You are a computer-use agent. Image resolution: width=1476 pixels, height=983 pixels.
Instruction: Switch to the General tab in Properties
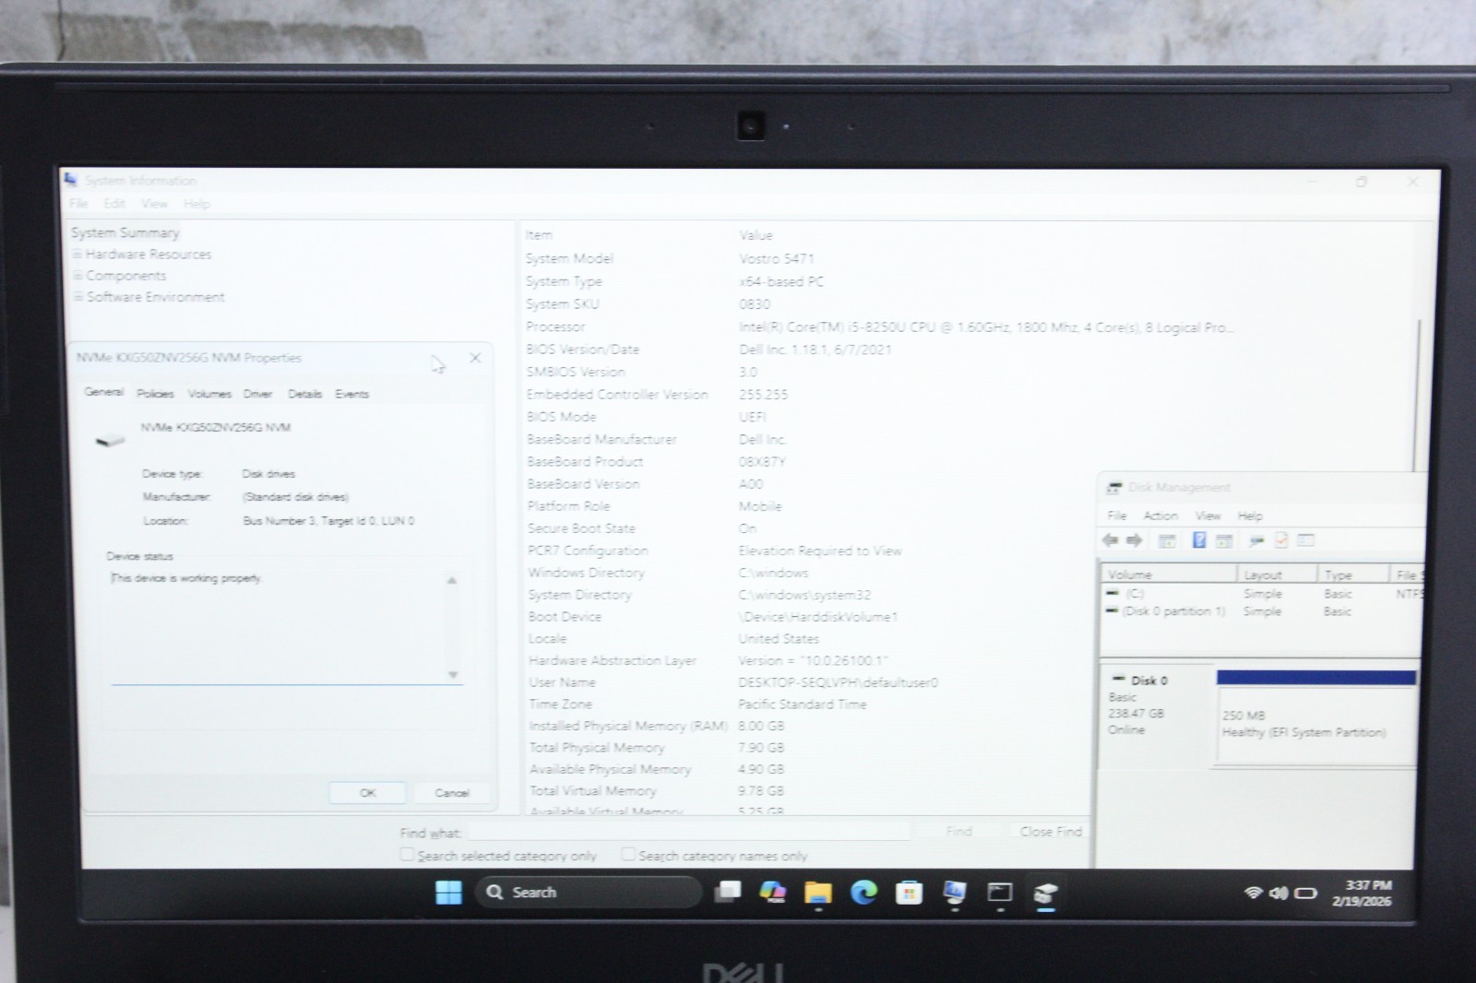[103, 392]
